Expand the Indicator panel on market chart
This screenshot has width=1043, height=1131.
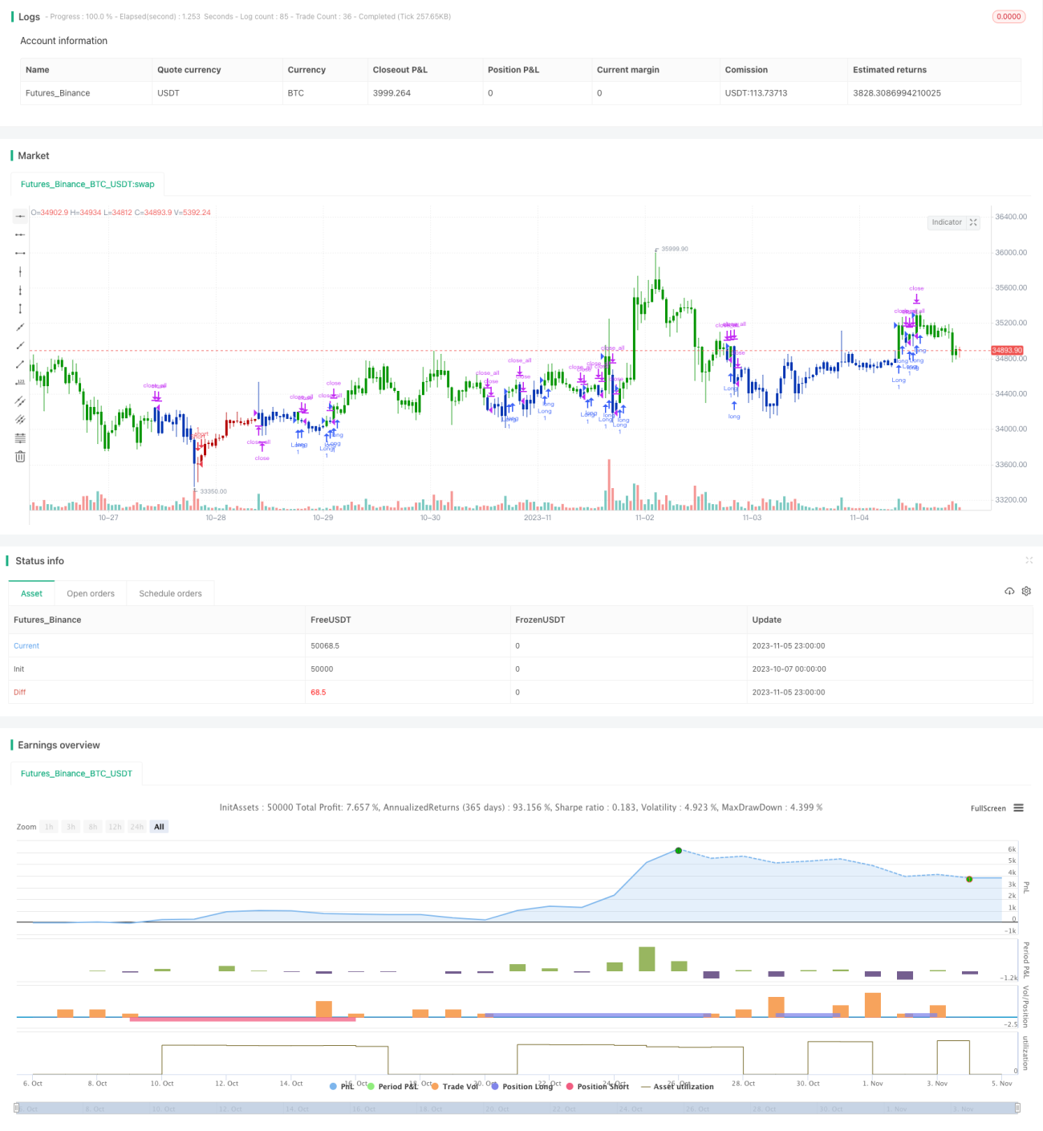coord(973,222)
